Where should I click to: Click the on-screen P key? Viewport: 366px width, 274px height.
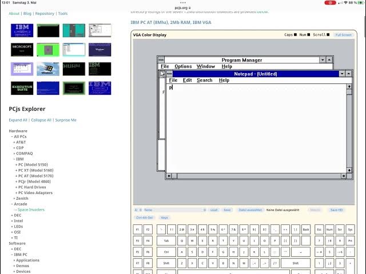[x=274, y=241]
